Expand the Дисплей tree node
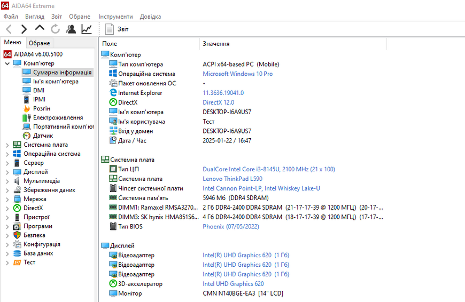This screenshot has width=465, height=302. click(7, 172)
